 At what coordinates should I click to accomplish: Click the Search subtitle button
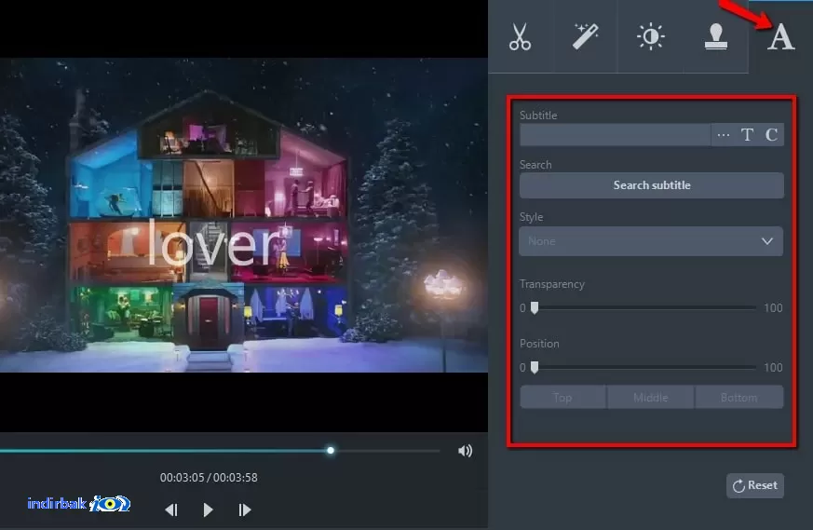[652, 185]
